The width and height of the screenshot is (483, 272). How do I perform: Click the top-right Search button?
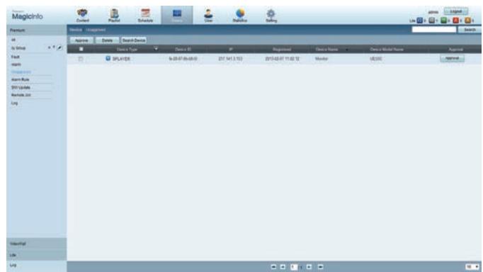click(470, 30)
